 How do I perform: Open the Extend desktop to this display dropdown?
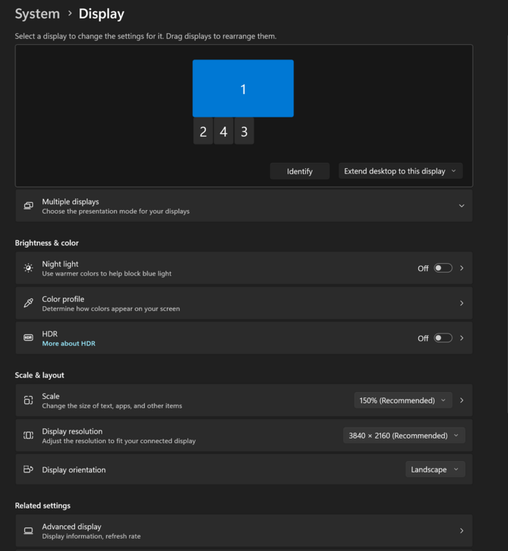(400, 171)
